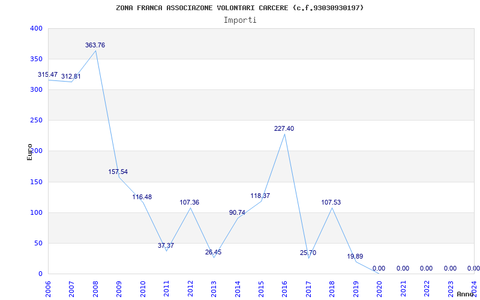Click the 2006 x-axis year label
Viewport: 480px width, 300px height.
pyautogui.click(x=48, y=289)
